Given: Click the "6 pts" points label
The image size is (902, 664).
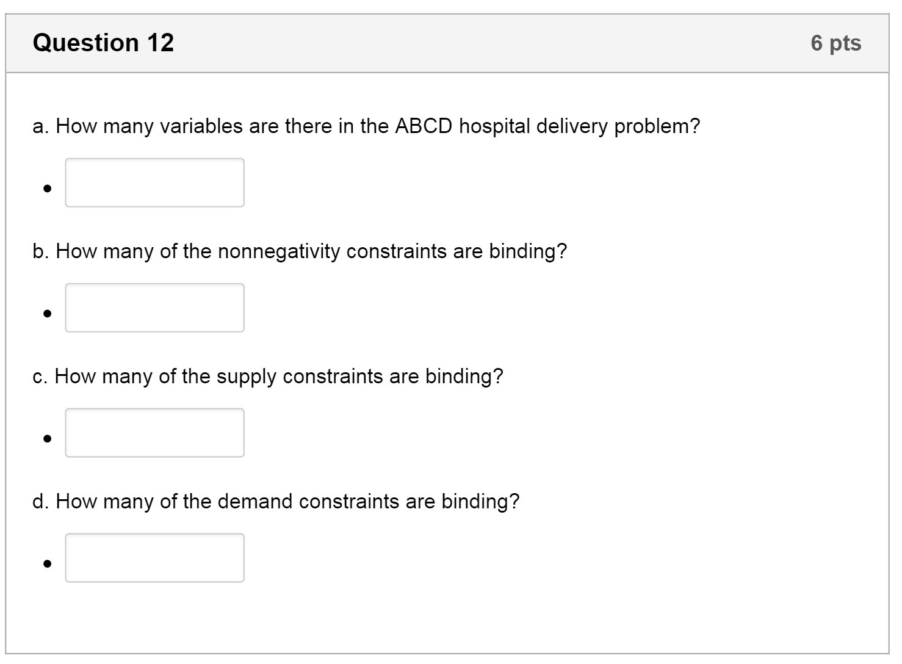Looking at the screenshot, I should point(835,43).
